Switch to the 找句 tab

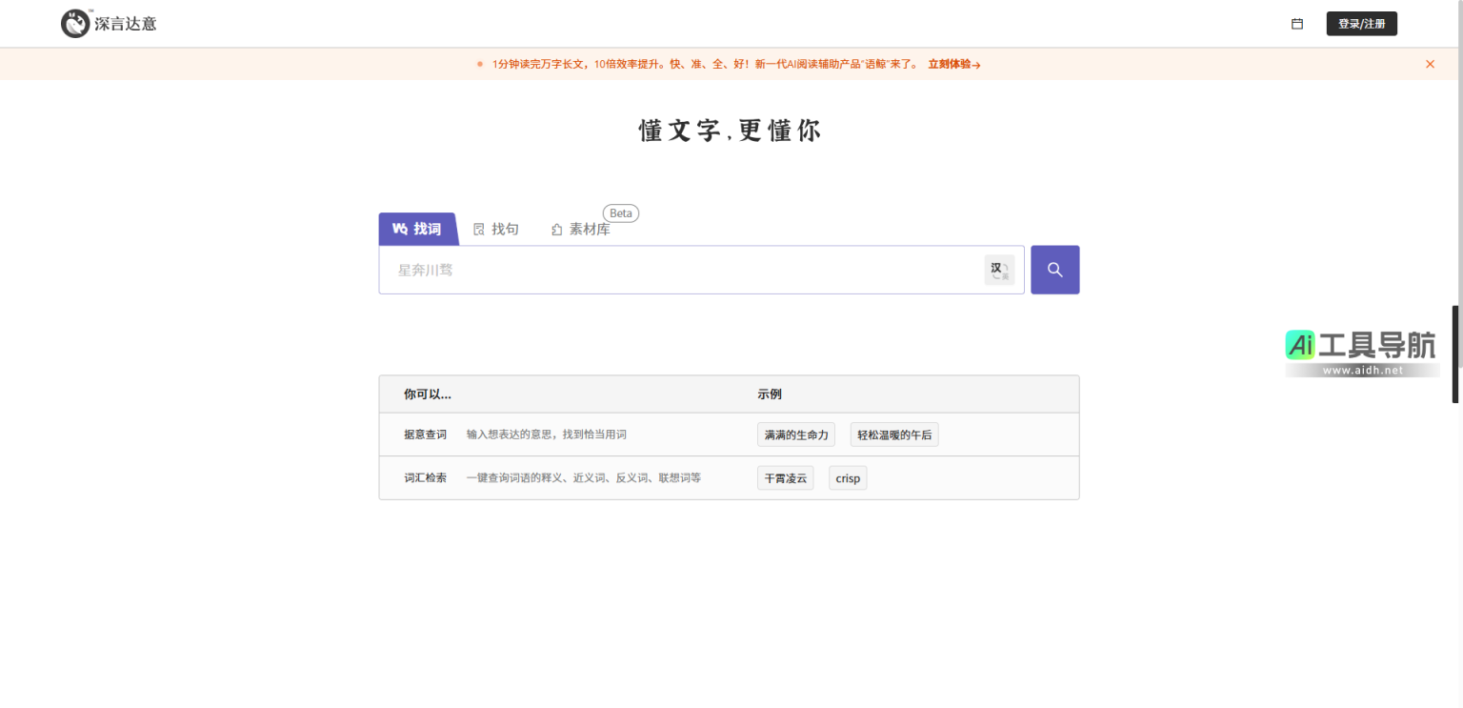point(505,229)
